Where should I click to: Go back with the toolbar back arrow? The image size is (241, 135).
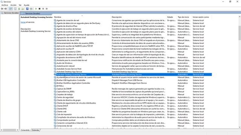(2, 9)
